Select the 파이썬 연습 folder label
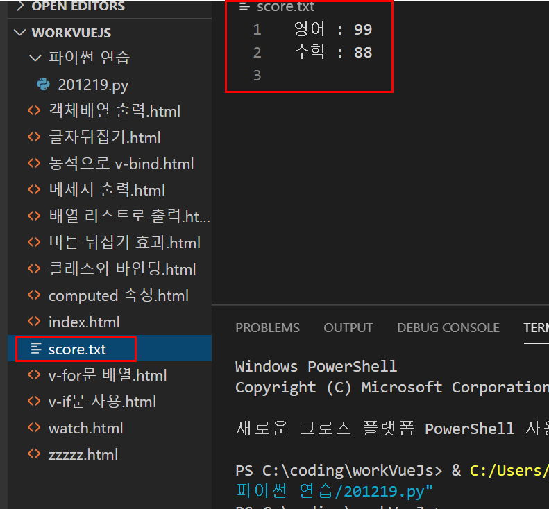This screenshot has width=549, height=509. [x=90, y=58]
